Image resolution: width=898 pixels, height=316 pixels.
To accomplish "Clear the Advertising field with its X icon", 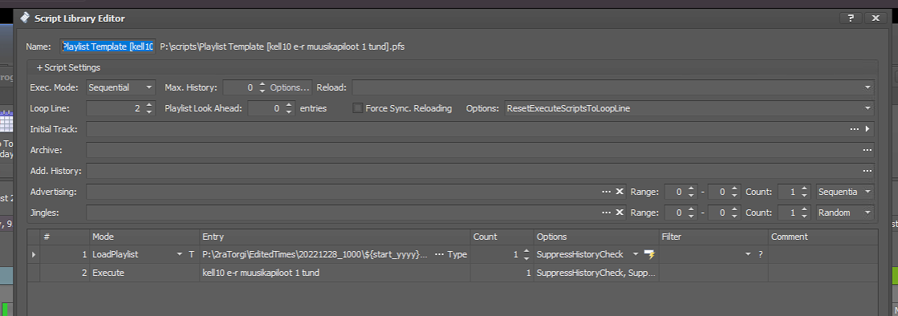I will [x=619, y=192].
